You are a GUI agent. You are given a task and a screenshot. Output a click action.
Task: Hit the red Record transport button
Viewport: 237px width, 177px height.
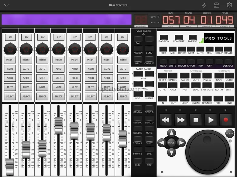pos(225,120)
